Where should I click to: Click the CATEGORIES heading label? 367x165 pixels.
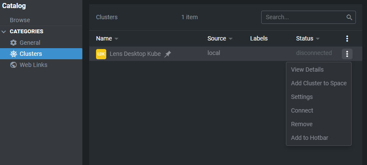pyautogui.click(x=26, y=32)
